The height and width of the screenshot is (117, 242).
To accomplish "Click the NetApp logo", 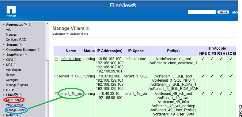I will click(x=11, y=11).
